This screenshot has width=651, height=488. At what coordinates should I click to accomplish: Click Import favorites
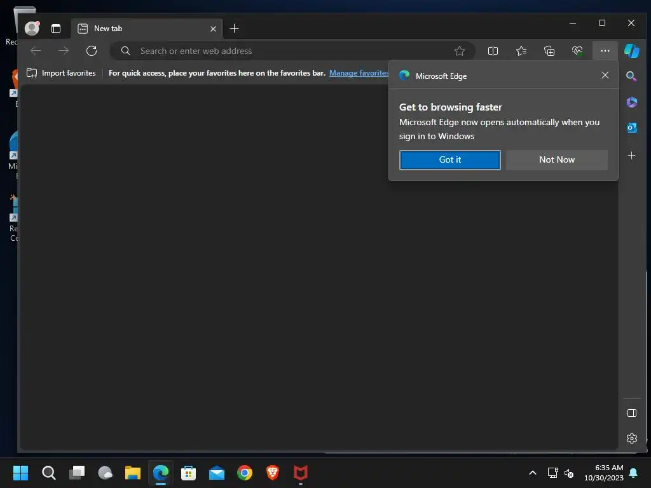pos(61,73)
